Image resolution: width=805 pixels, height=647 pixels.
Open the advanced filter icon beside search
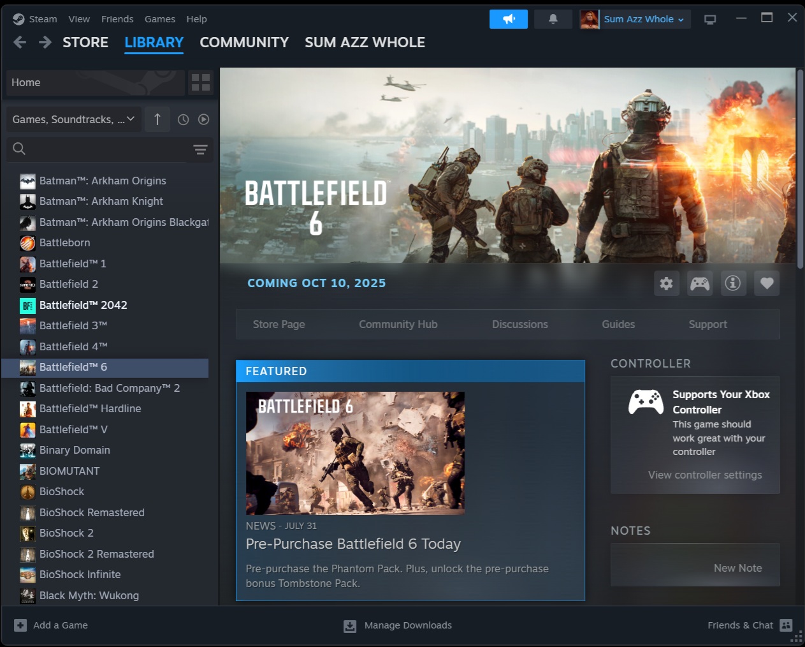[x=200, y=149]
